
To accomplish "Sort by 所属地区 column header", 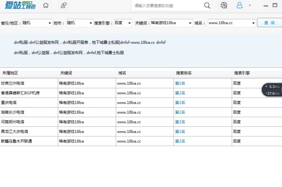I will click(29, 73).
